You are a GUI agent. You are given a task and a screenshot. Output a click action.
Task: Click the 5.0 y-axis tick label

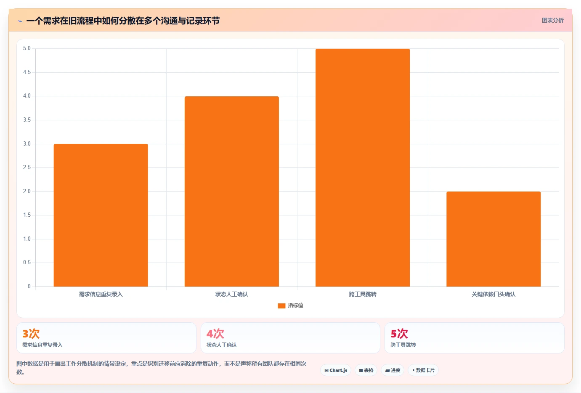27,48
